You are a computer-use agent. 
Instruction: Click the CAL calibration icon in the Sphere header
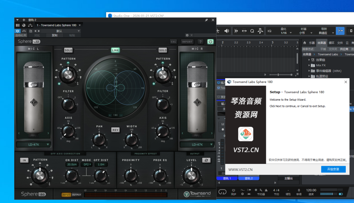point(174,41)
